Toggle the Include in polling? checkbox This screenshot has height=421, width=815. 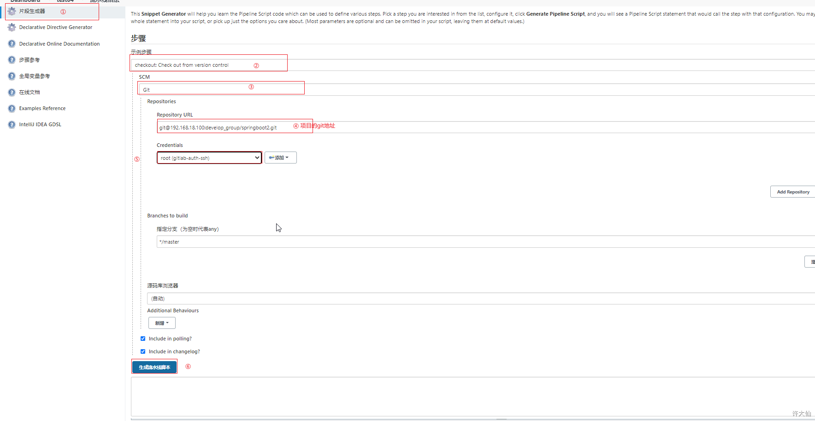coord(143,339)
